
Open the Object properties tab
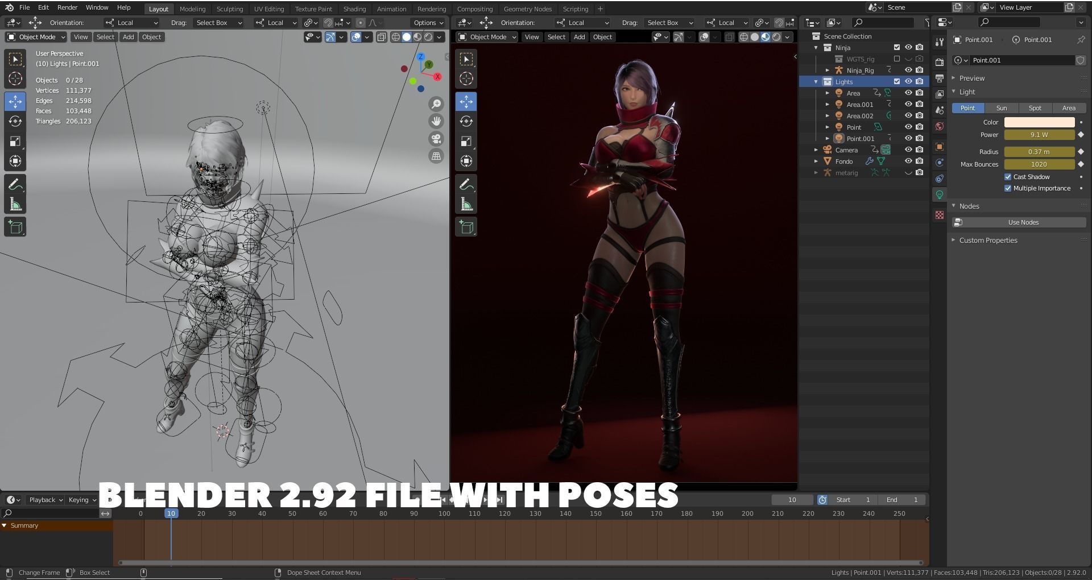pos(940,147)
